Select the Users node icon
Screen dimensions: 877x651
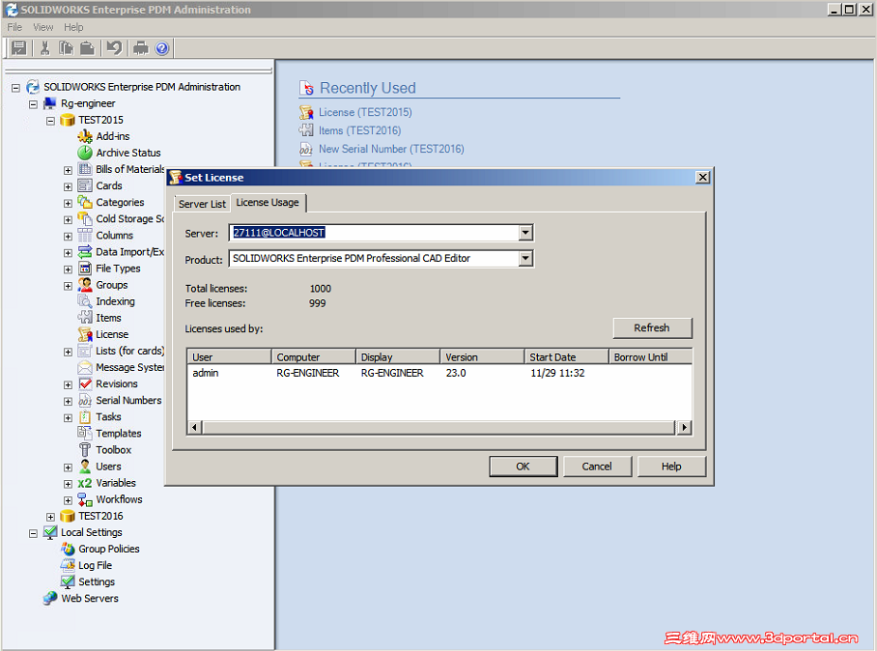[85, 466]
